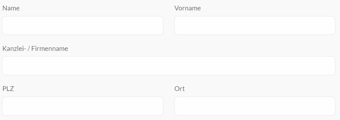Activate the Ort text field
This screenshot has width=340, height=120.
255,106
